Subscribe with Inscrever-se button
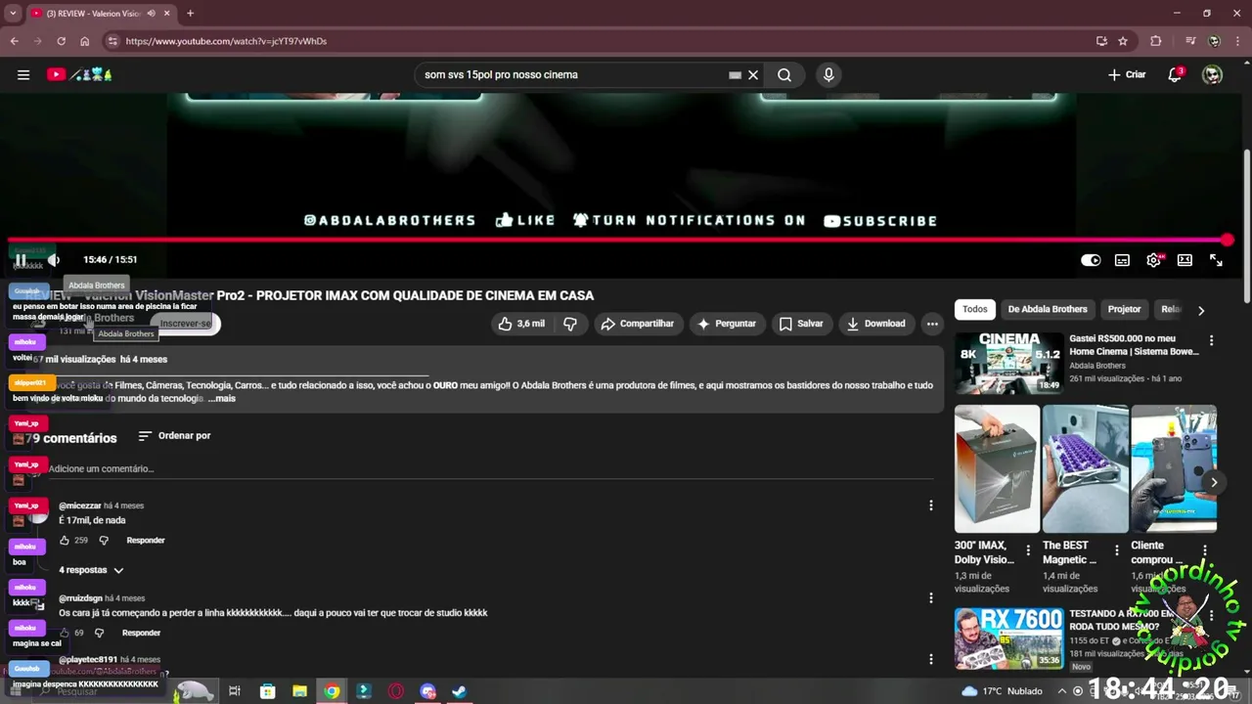 185,324
